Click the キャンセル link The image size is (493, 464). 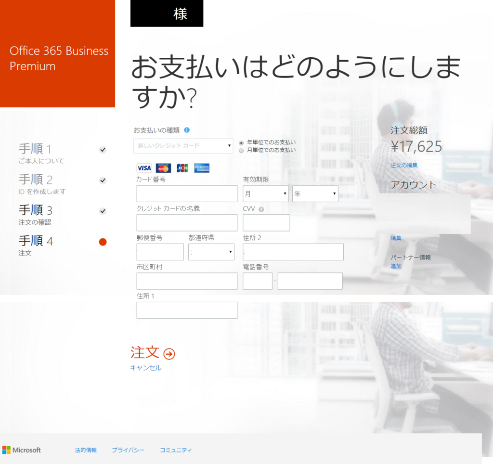146,368
